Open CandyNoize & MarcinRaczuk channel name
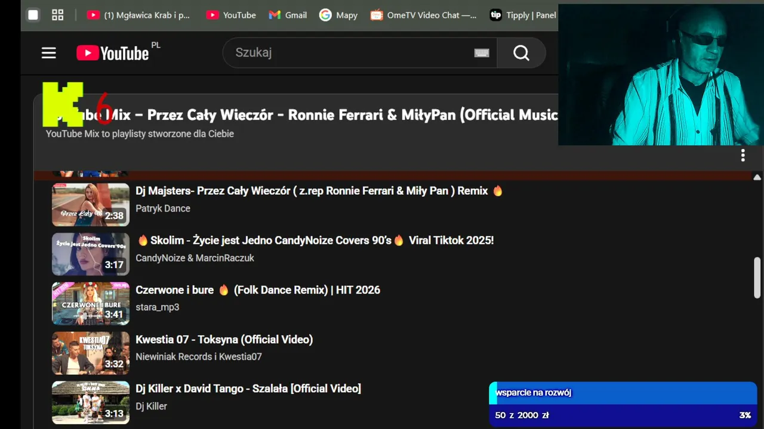 tap(195, 258)
